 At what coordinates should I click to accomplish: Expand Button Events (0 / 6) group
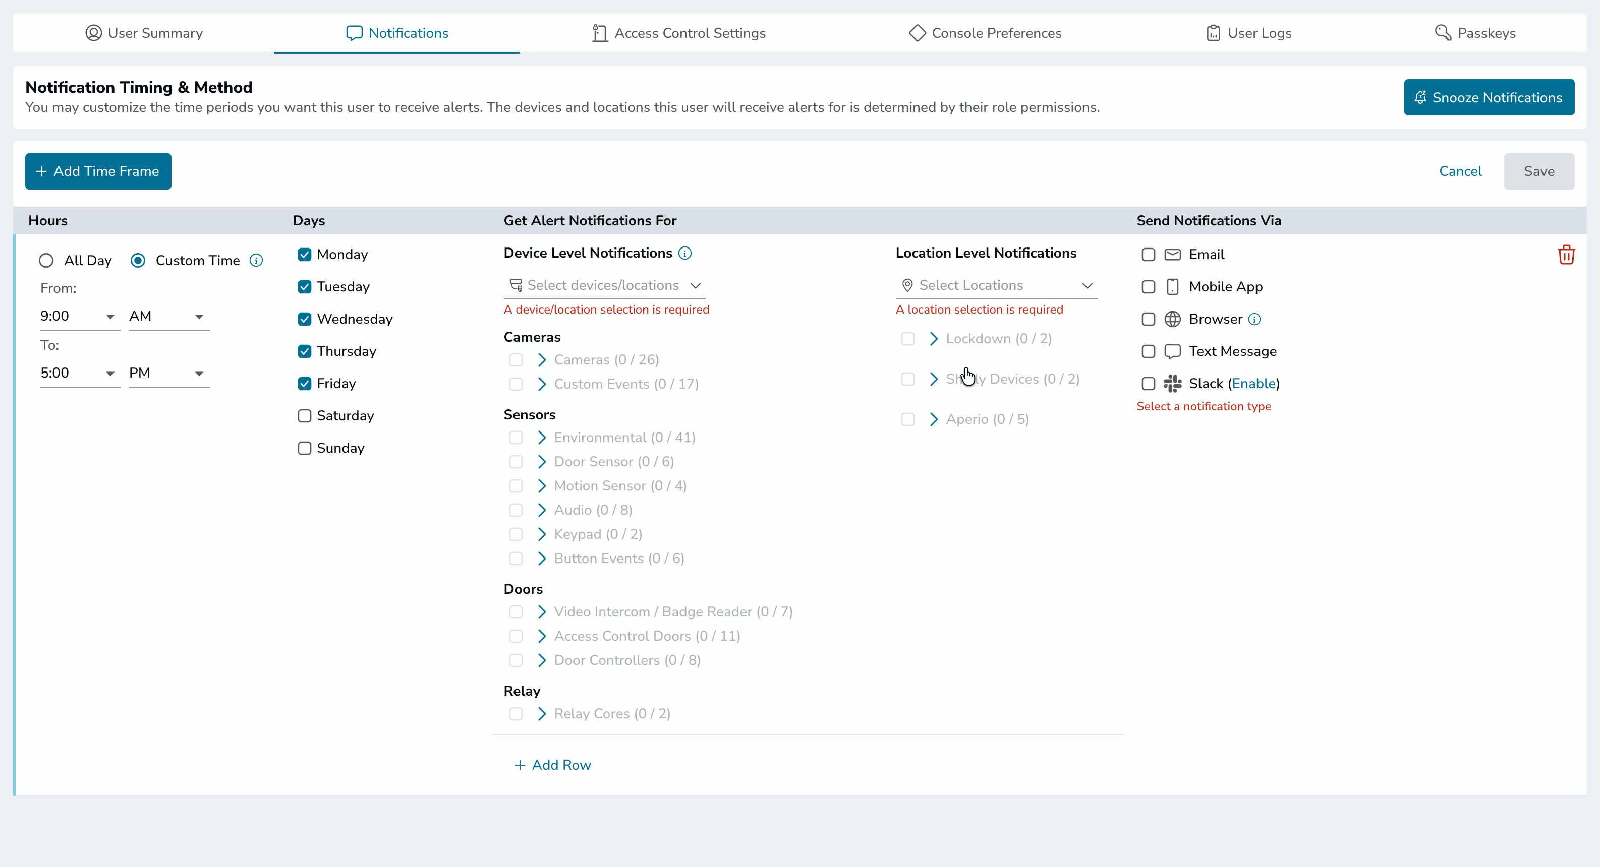542,559
